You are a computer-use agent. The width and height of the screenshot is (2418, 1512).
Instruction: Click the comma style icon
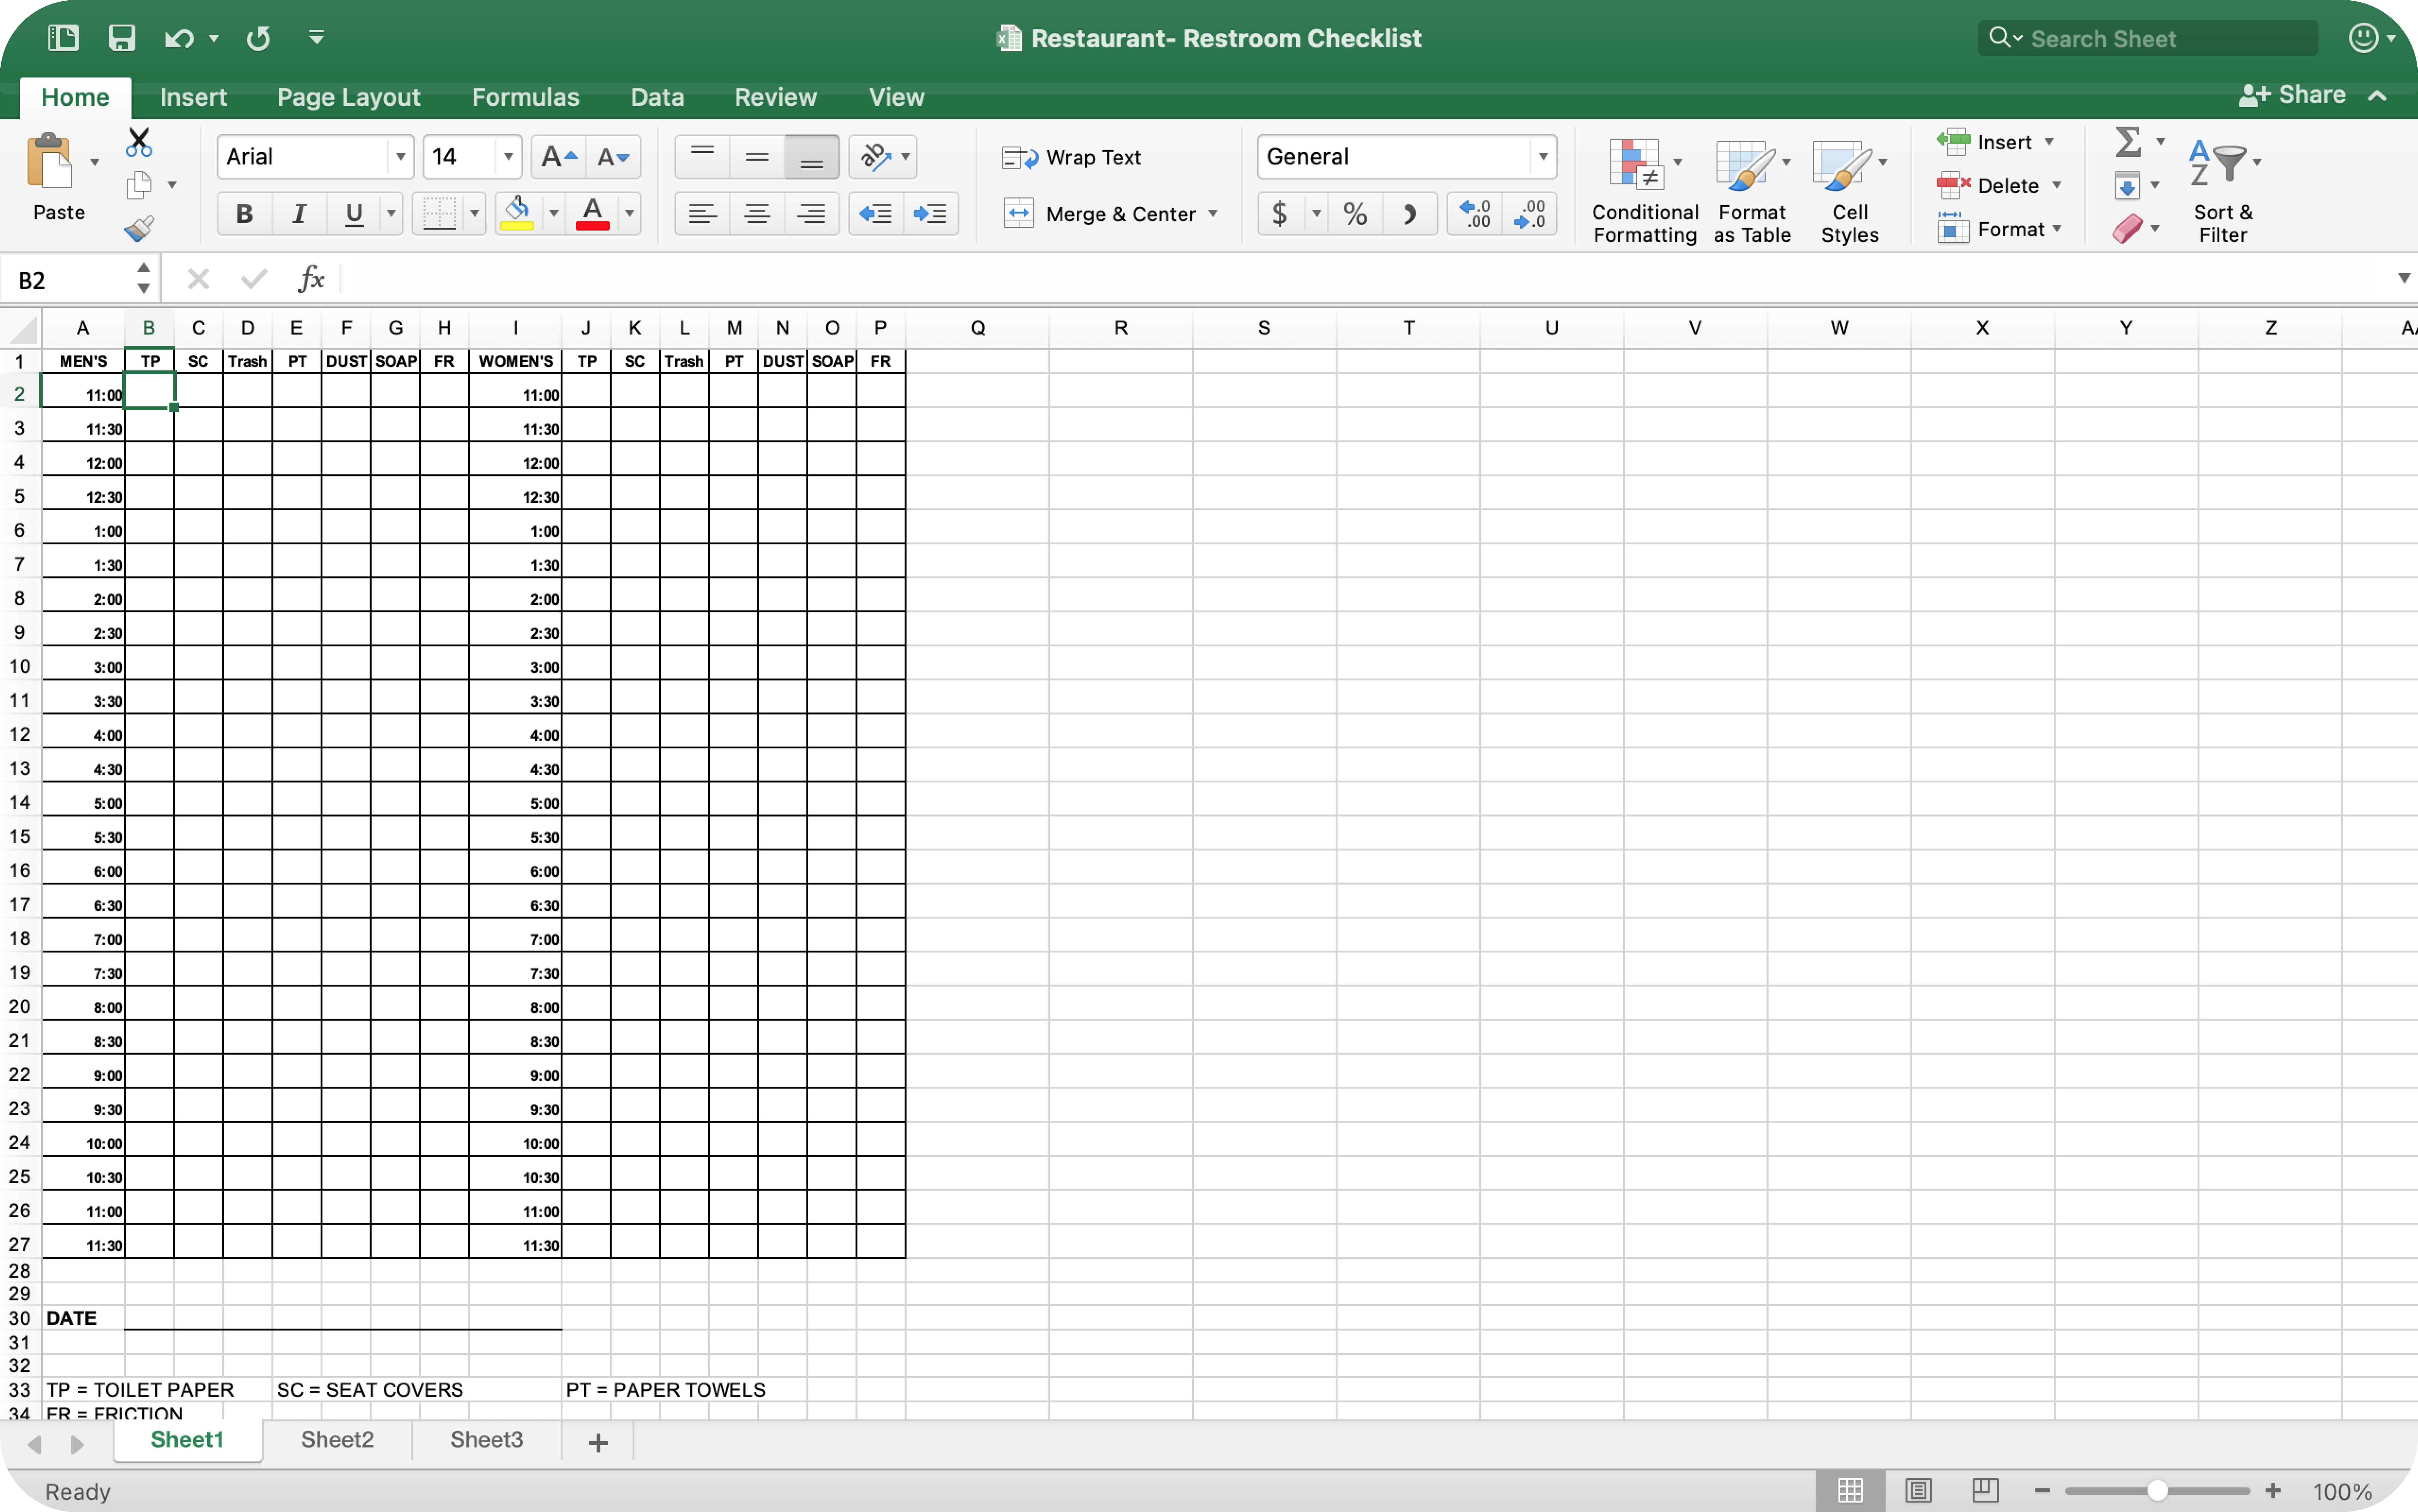pyautogui.click(x=1409, y=214)
